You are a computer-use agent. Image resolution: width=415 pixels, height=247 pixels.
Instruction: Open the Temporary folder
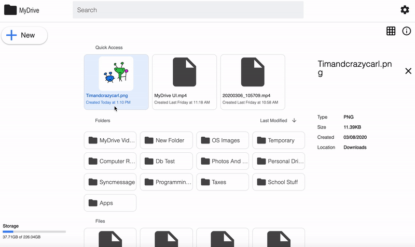279,140
